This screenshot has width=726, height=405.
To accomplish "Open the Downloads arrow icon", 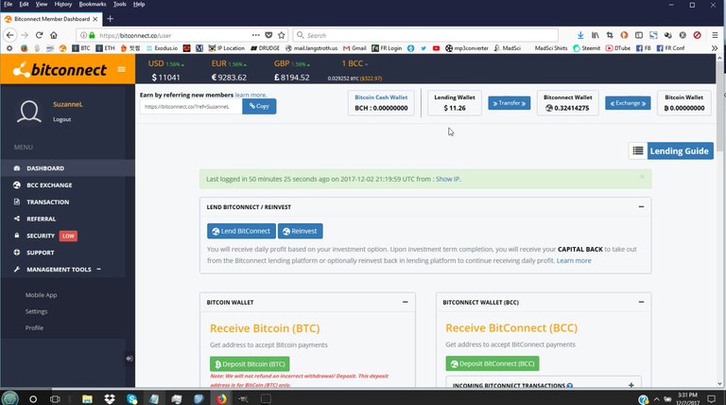I will [580, 35].
